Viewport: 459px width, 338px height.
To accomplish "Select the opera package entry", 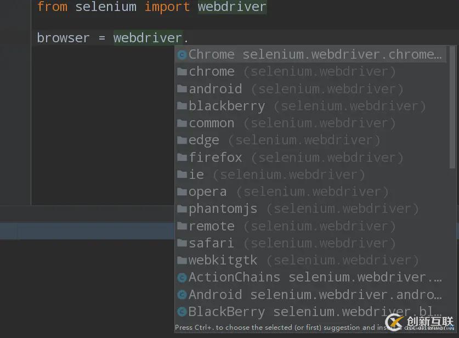I will 311,191.
